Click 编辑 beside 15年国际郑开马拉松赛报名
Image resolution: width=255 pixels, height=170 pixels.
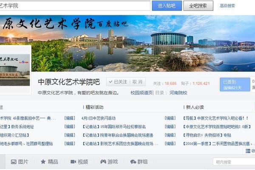click(170, 127)
